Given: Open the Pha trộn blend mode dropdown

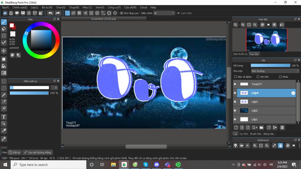Looking at the screenshot, I should coord(275,71).
